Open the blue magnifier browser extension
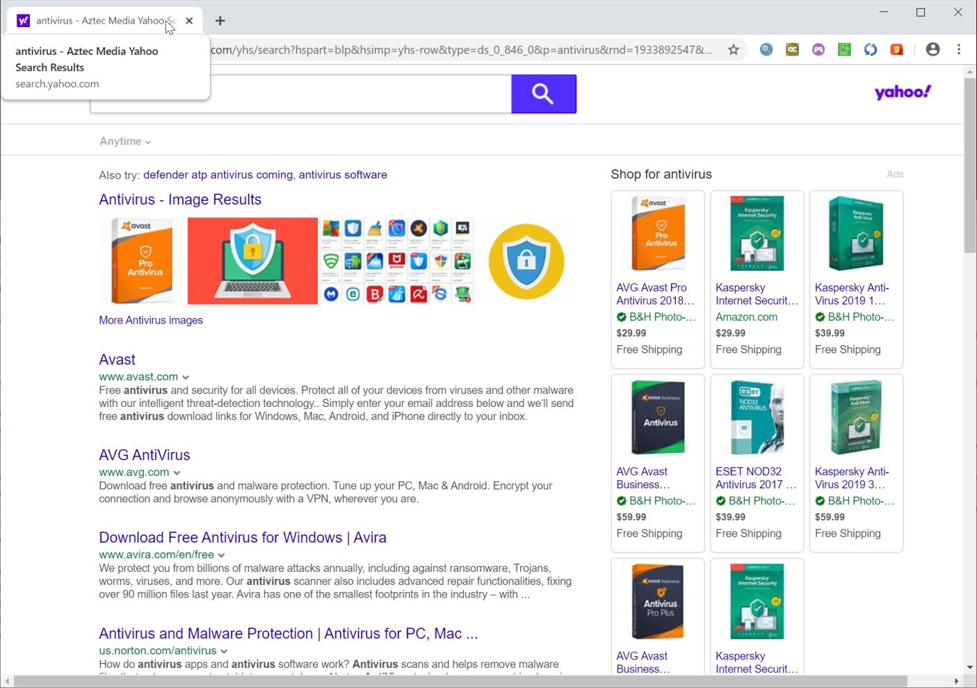 [766, 49]
